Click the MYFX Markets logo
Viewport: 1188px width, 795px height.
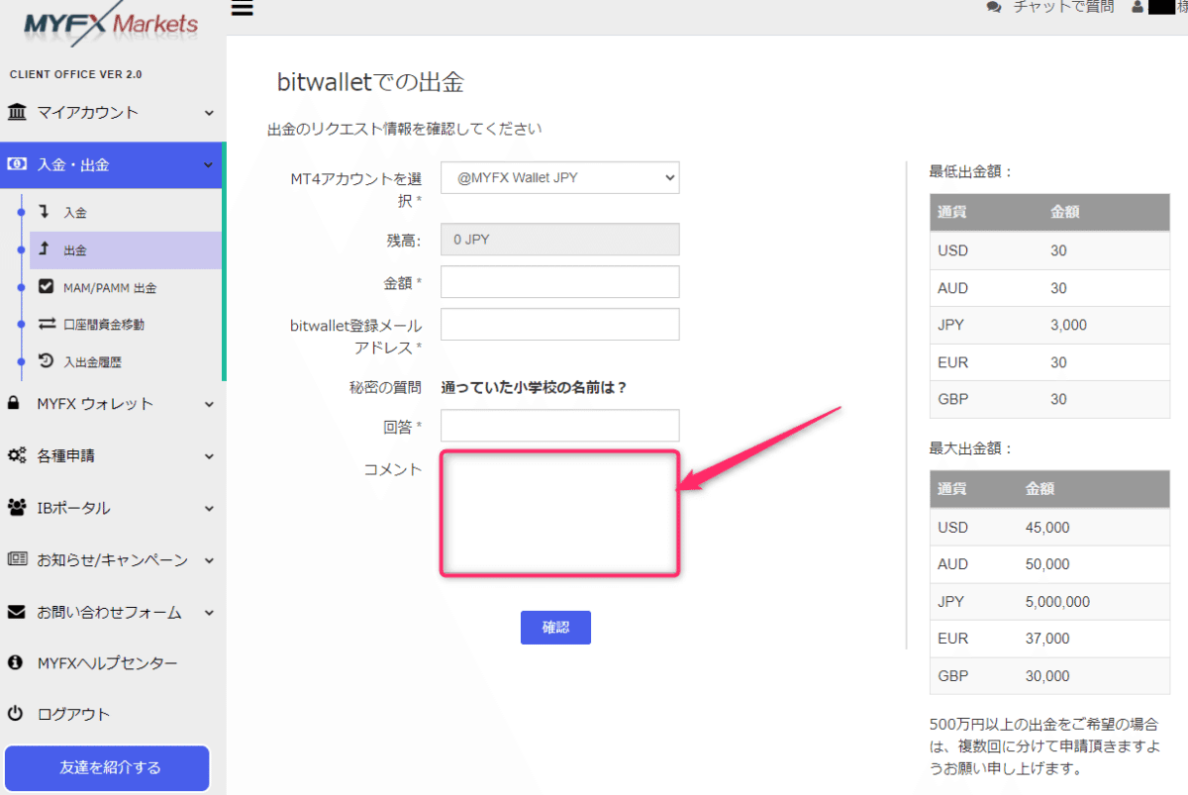tap(111, 24)
